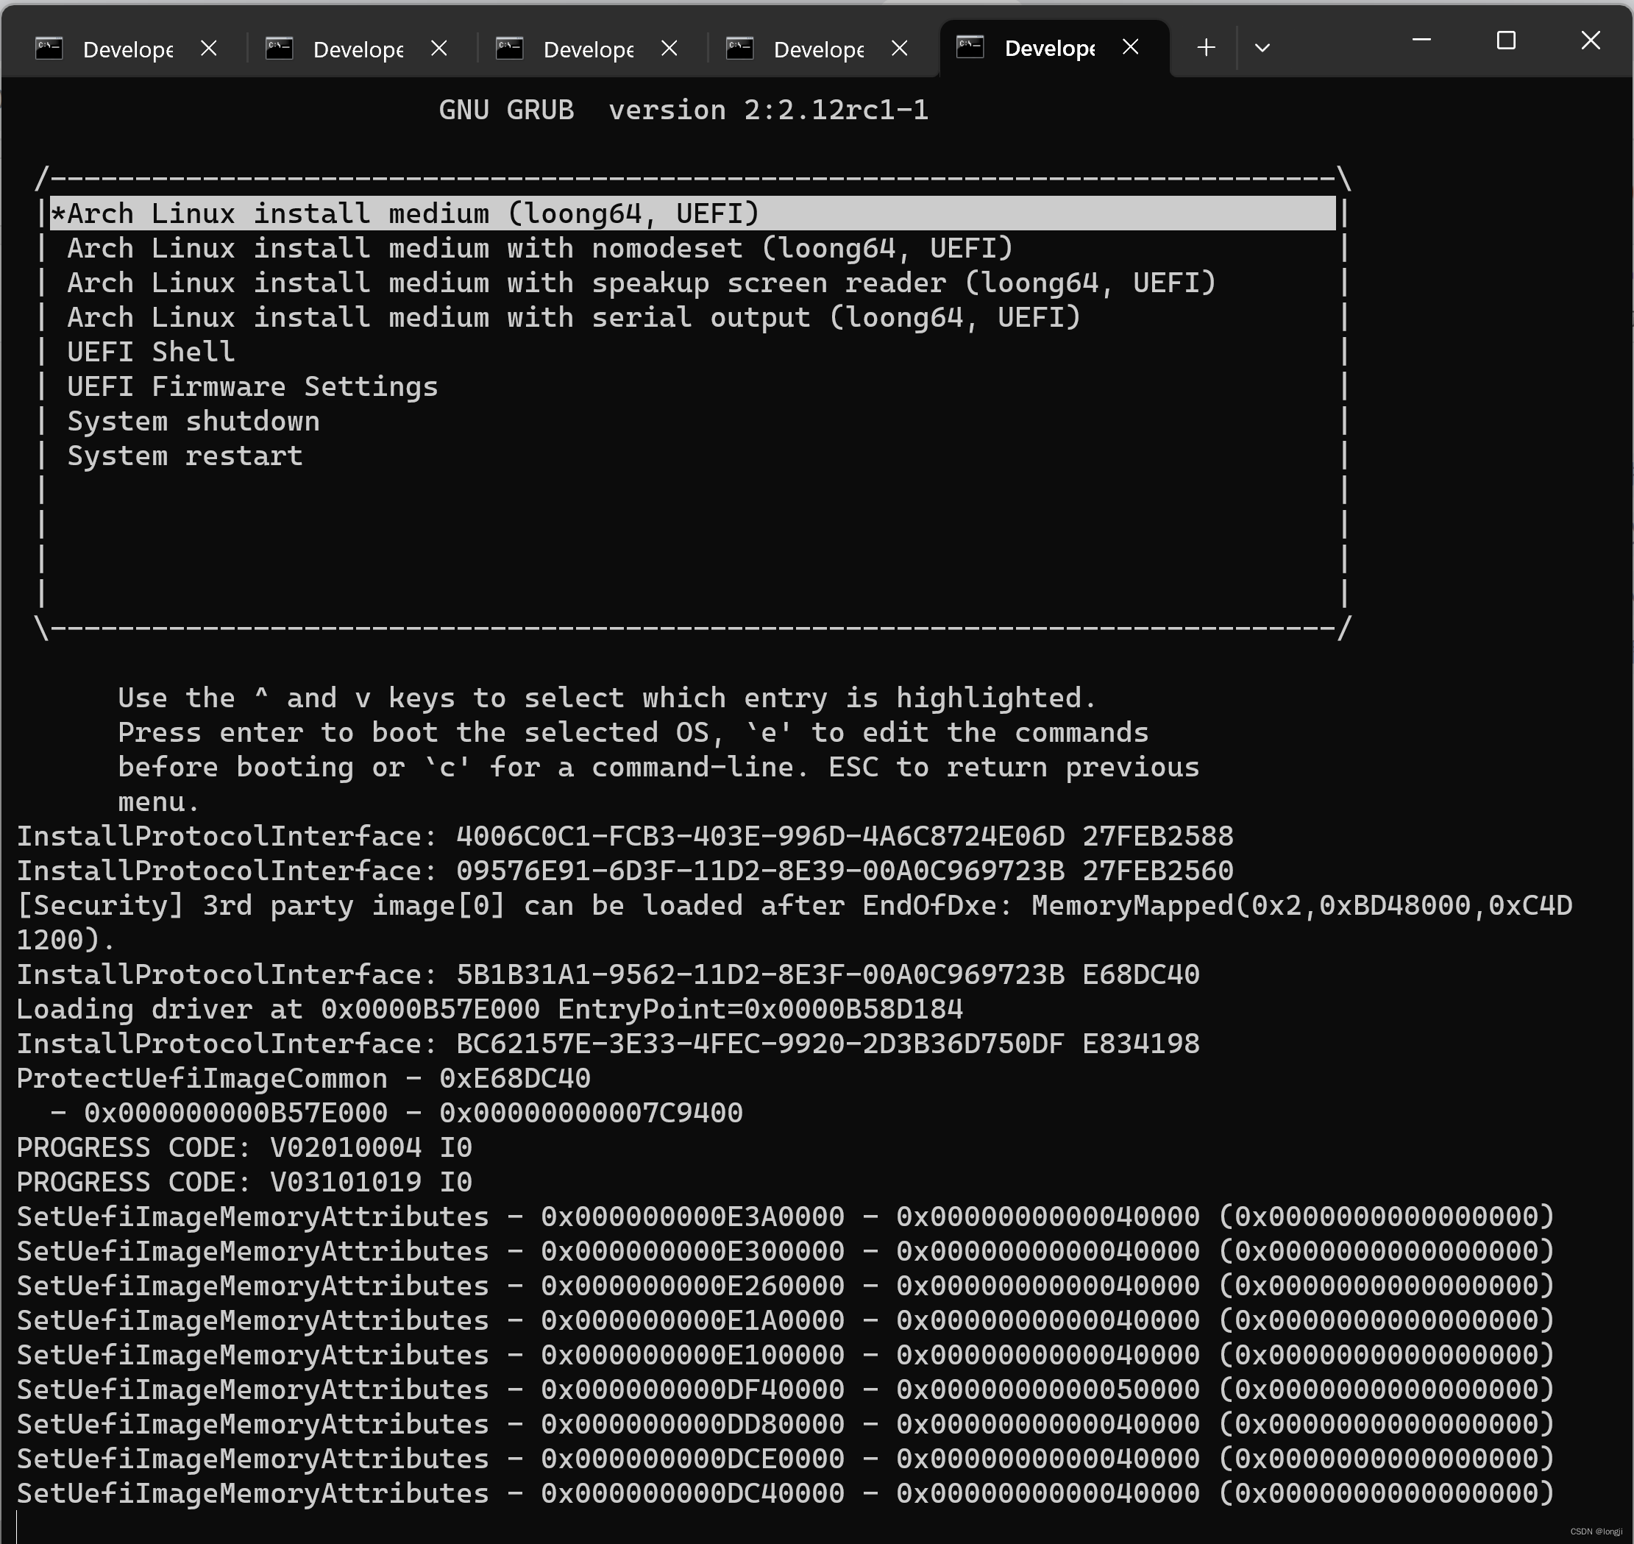Switch to the third Develope terminal tab
The width and height of the screenshot is (1634, 1544).
pos(589,49)
